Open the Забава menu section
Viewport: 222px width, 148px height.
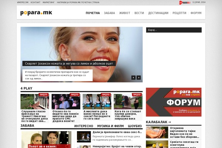pos(110,13)
